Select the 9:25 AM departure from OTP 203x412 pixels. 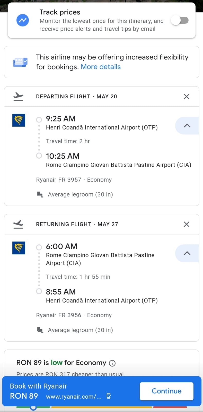click(61, 119)
